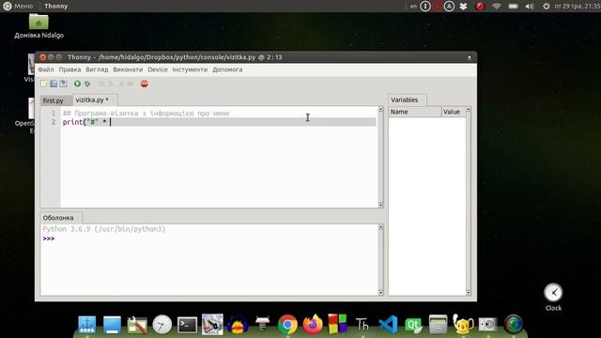Open a file with the toolbar icon

54,84
